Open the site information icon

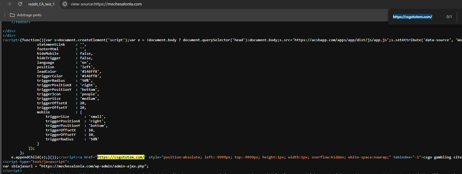(65, 4)
